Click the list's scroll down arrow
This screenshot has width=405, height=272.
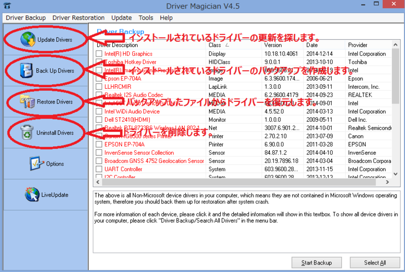[395, 174]
